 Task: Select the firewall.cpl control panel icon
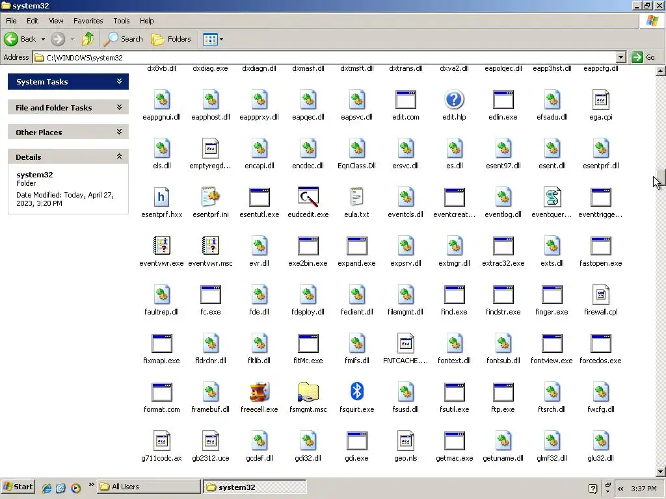tap(600, 294)
